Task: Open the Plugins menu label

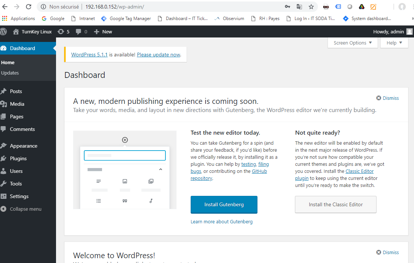Action: [x=18, y=158]
